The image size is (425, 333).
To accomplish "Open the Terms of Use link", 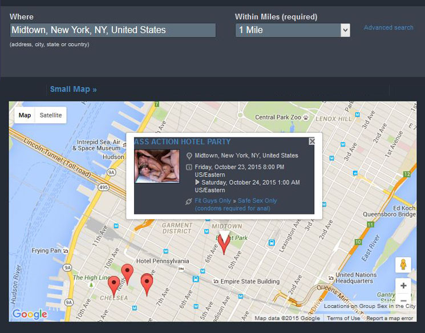I will coord(343,318).
